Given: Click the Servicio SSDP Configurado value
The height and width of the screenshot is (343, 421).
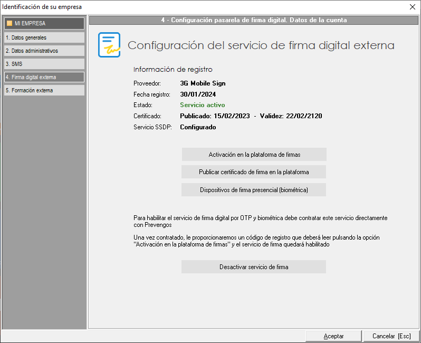Looking at the screenshot, I should (198, 127).
